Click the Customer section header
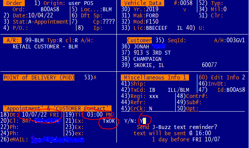The width and height of the screenshot is (249, 148). [x=139, y=40]
